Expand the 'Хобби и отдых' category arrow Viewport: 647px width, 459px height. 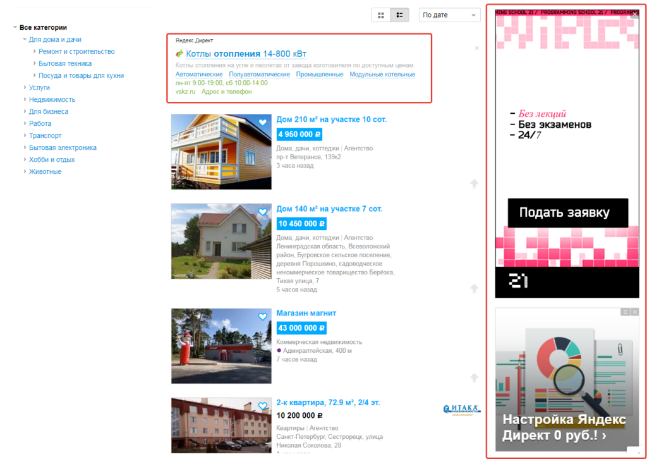tap(25, 159)
